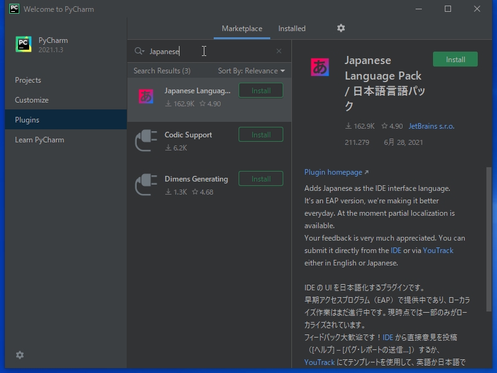
Task: Open the JetBrains s.r.o. vendor link
Action: coord(431,126)
